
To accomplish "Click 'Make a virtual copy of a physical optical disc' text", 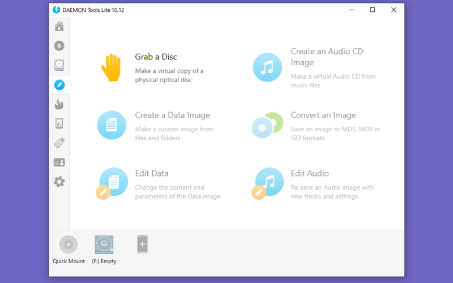I will coord(169,75).
